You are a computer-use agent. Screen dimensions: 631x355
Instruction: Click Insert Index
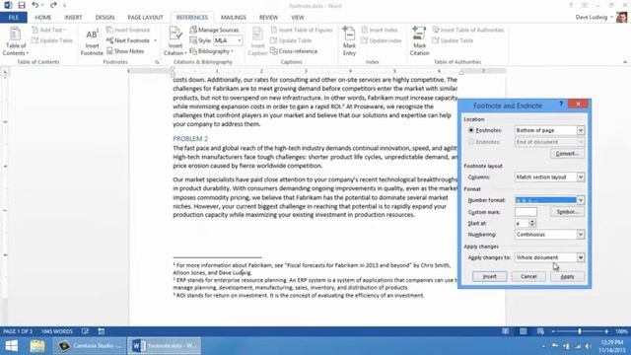(379, 30)
